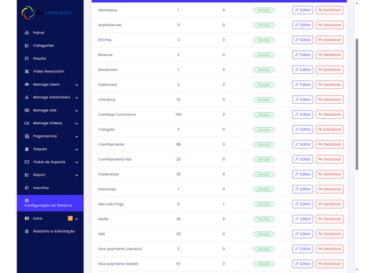Click the Playlist sidebar icon
375x273 pixels.
pos(27,58)
